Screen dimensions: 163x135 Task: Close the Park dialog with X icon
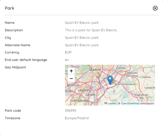(155, 8)
